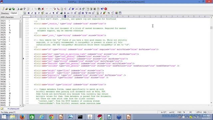Click the red X Delete icon

(43, 9)
